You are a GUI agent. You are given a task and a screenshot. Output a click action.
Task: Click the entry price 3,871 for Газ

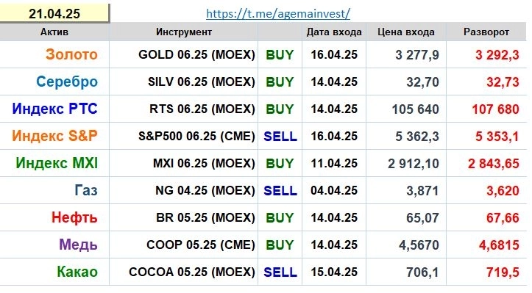(422, 191)
